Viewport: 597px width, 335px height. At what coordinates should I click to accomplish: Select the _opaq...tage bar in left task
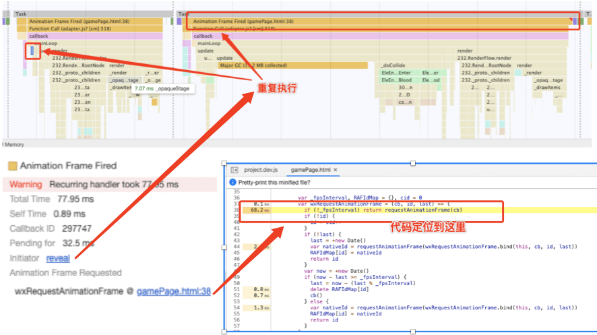(125, 80)
